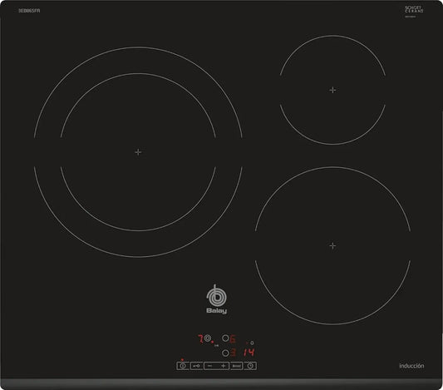Open the timer clock function
Viewport: 443px width, 390px height.
pos(250,366)
